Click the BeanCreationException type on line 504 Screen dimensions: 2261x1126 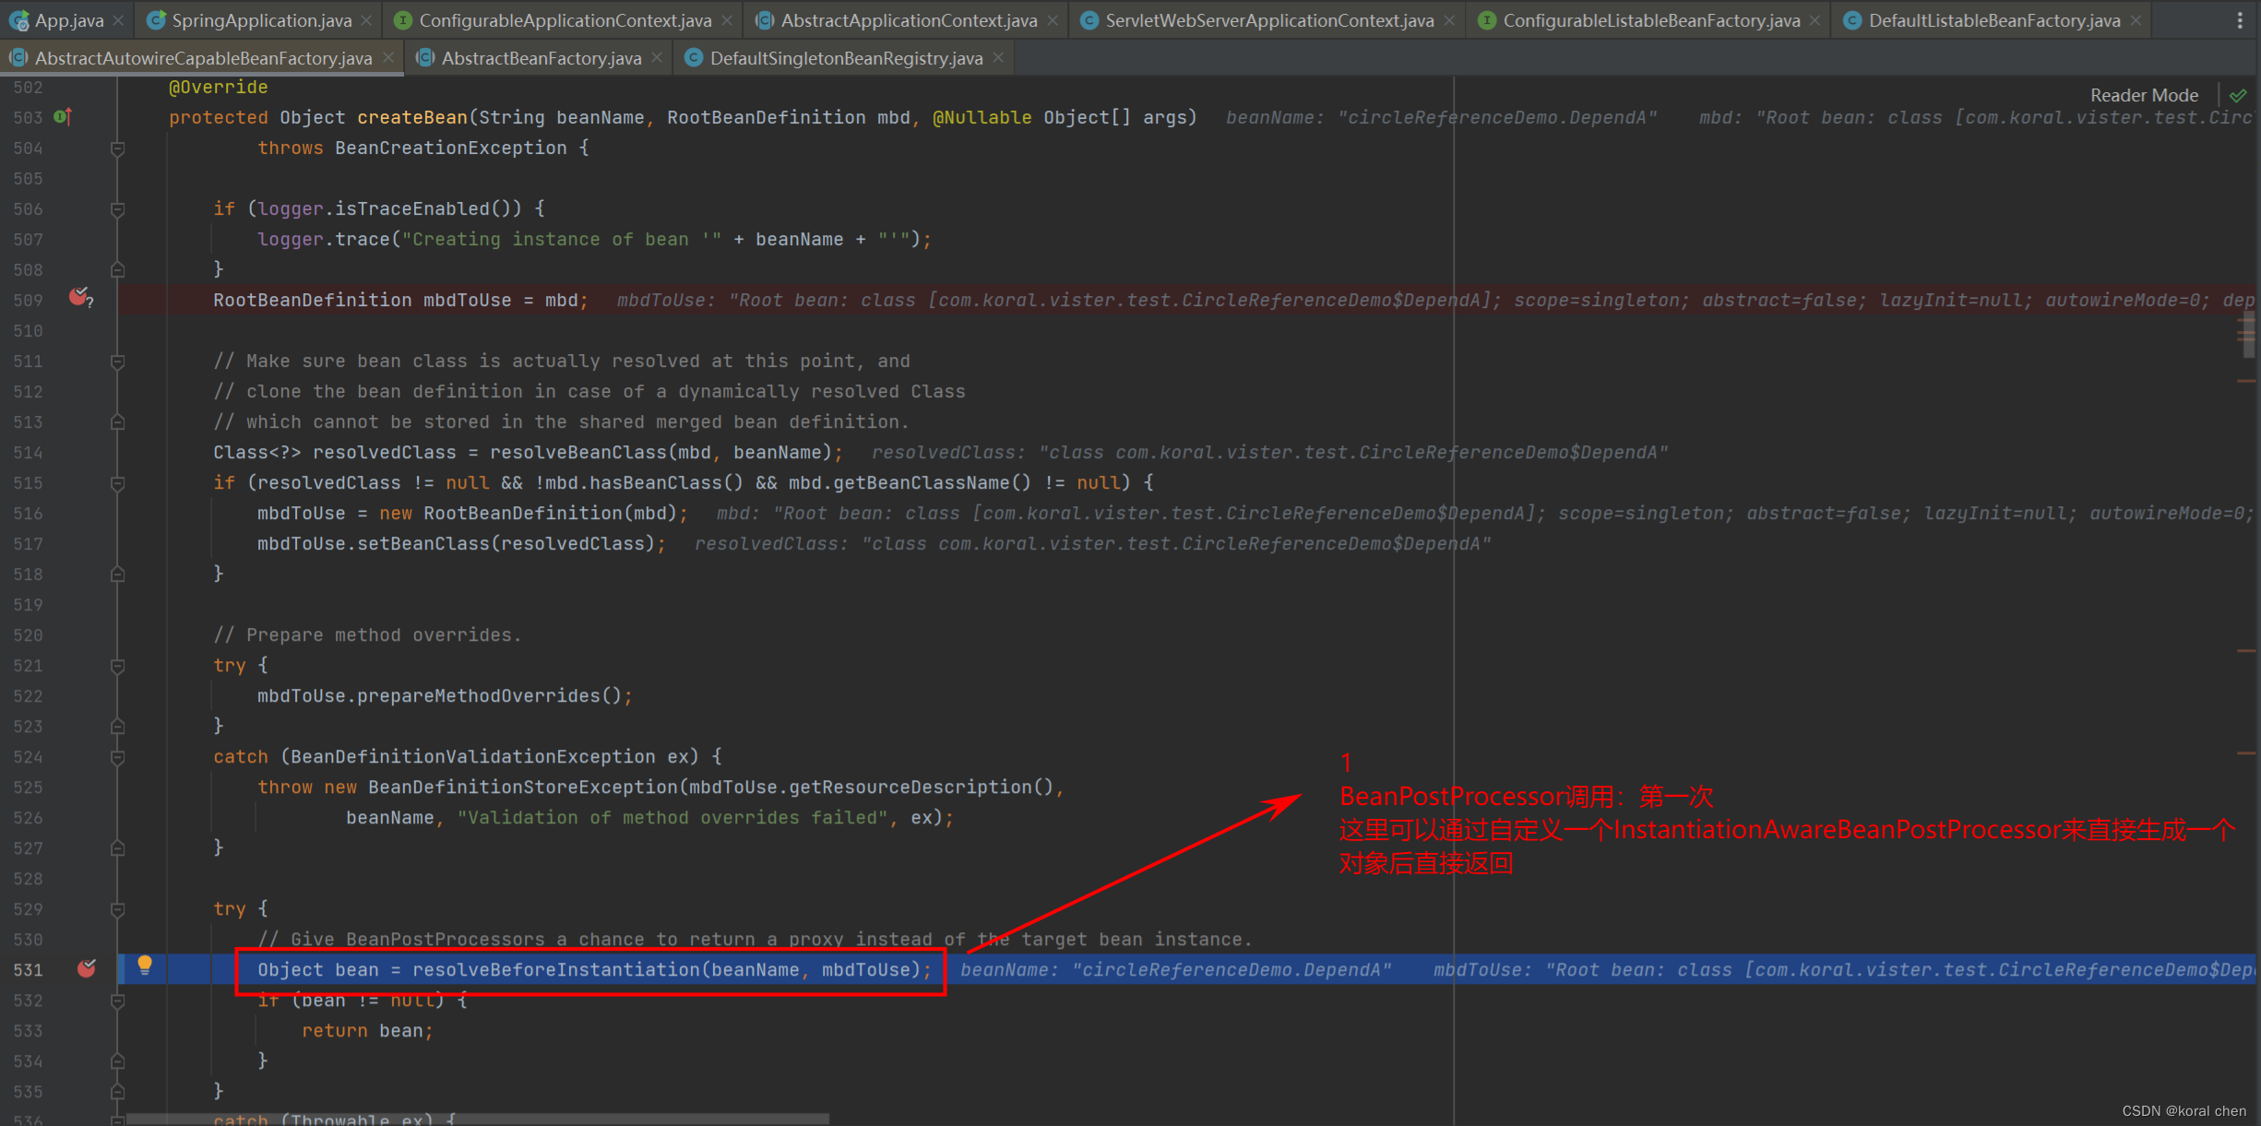[x=451, y=148]
